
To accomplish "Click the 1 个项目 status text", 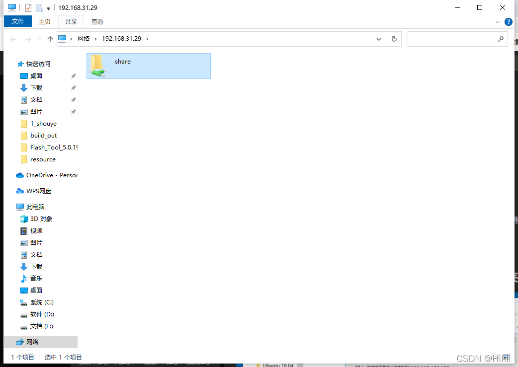I will tap(22, 357).
